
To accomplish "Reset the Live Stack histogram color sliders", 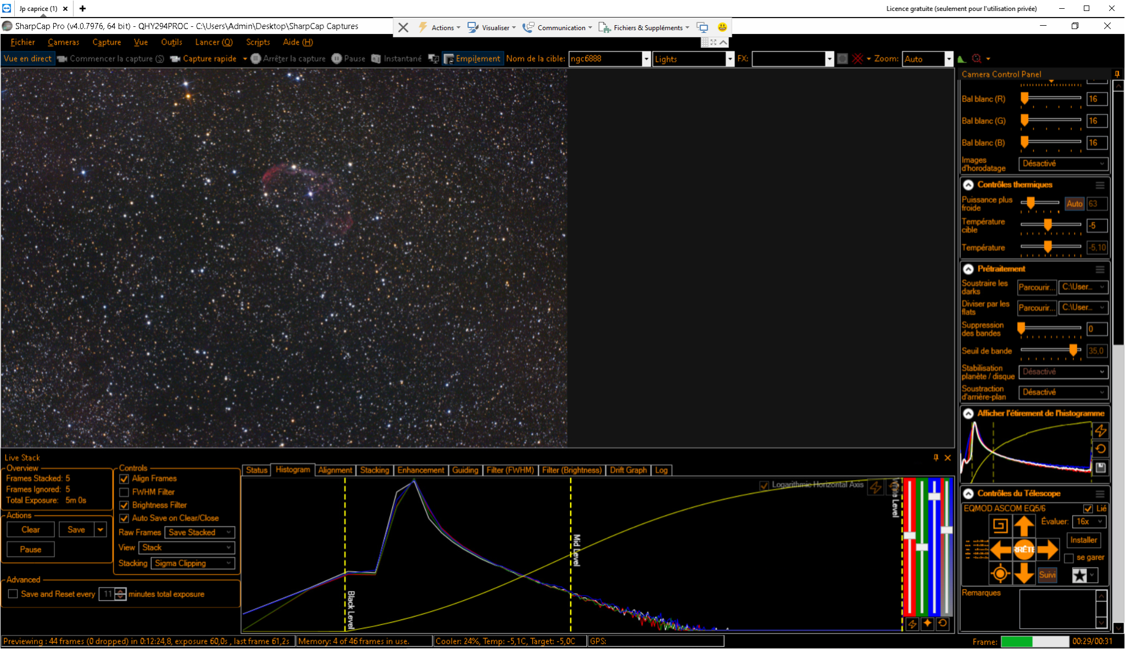I will point(943,624).
